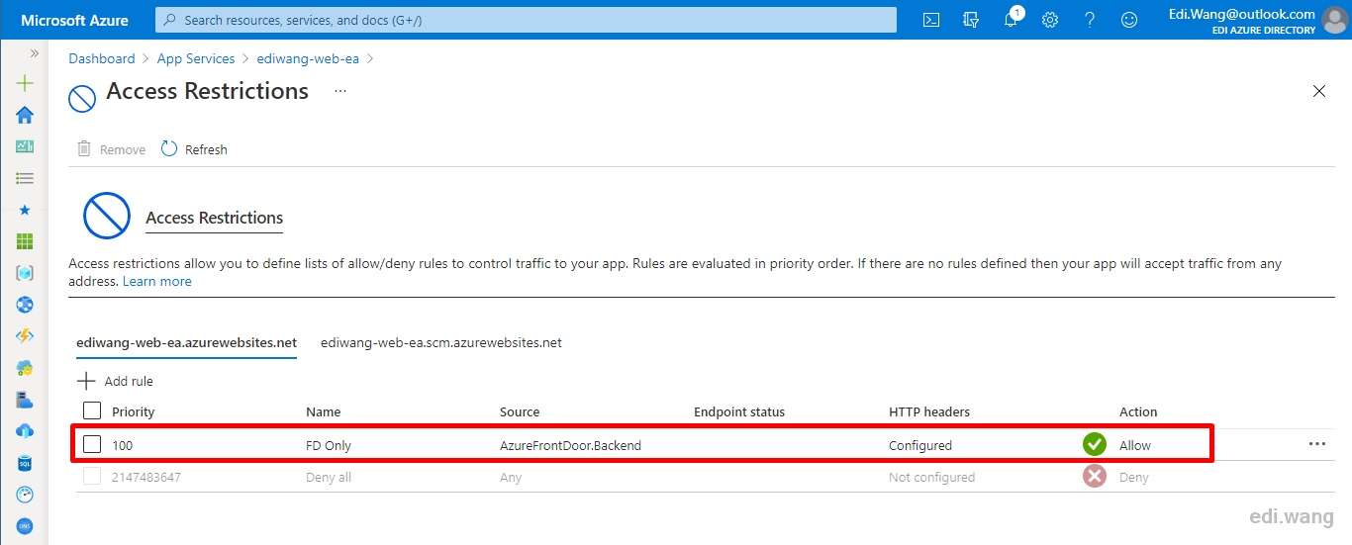This screenshot has width=1352, height=545.
Task: Click the Remove toolbar button
Action: click(112, 149)
